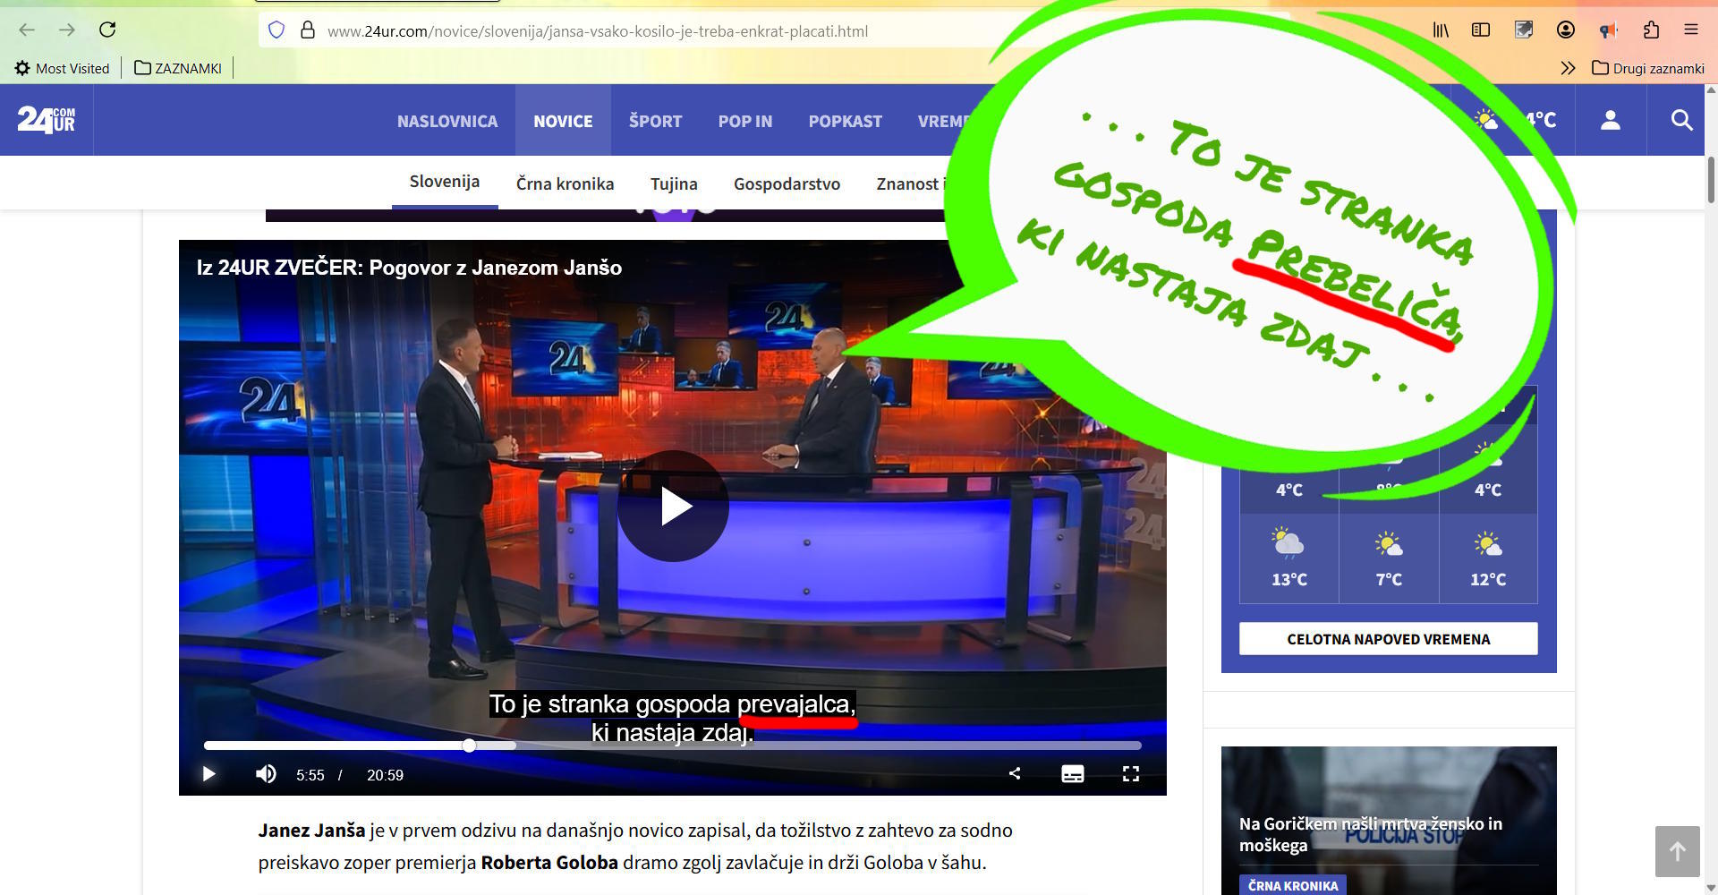Open the Na Goričkem news article
Screen dimensions: 1718x895
[1370, 834]
